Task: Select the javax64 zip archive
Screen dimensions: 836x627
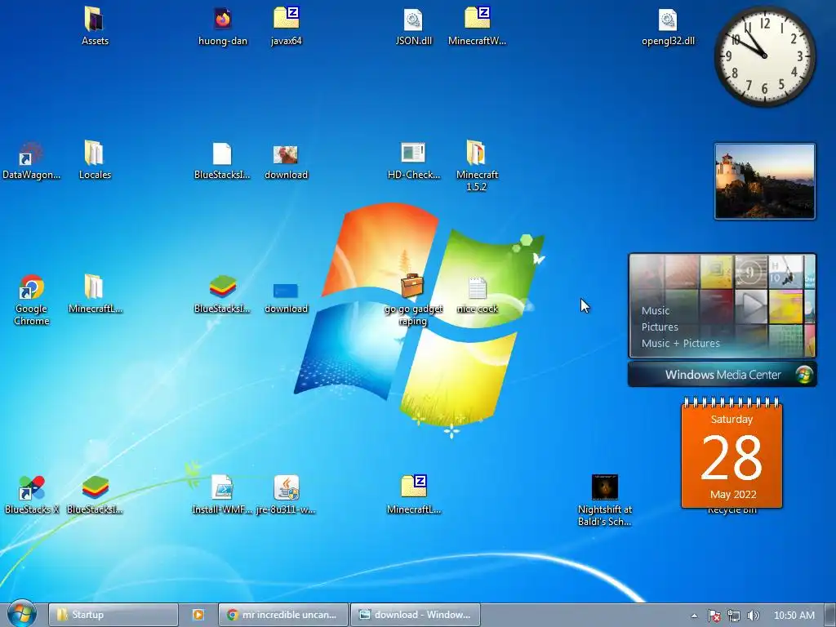Action: click(x=287, y=18)
